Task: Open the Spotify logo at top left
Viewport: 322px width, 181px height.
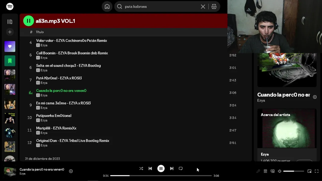Action: pos(10,7)
